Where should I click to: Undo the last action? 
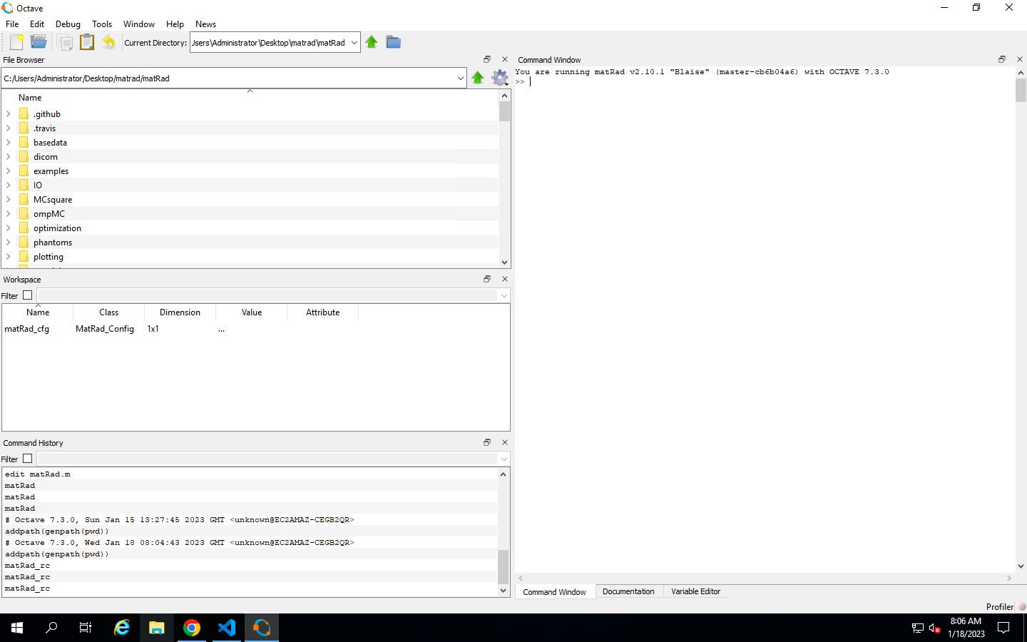point(108,41)
